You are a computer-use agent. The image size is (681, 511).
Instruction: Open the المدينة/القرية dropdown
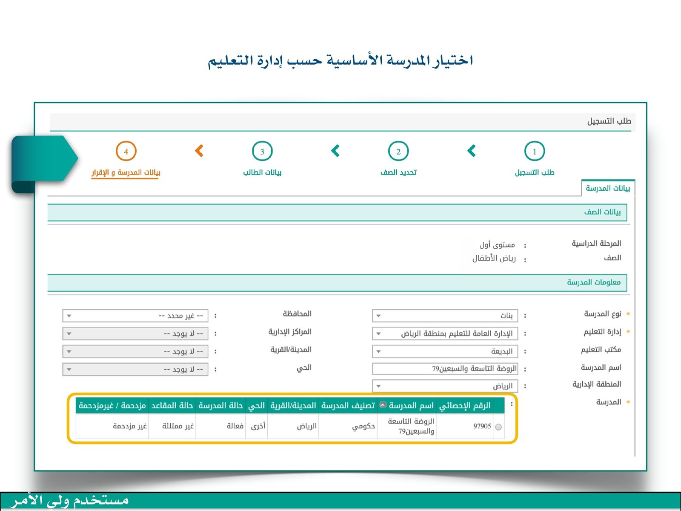point(135,351)
